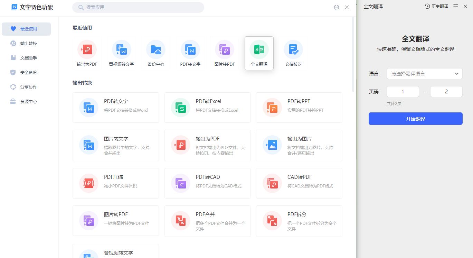
Task: Click the 输出为PDF card icon
Action: click(181, 145)
